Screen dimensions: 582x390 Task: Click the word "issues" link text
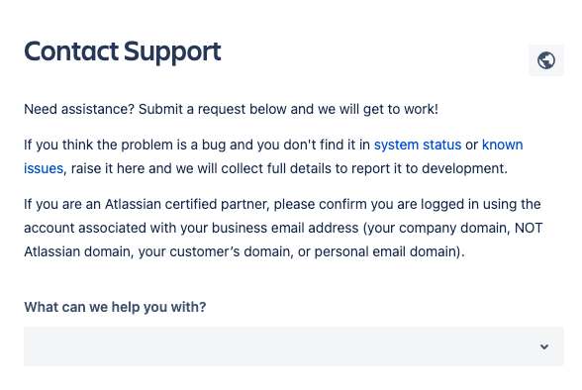[44, 168]
